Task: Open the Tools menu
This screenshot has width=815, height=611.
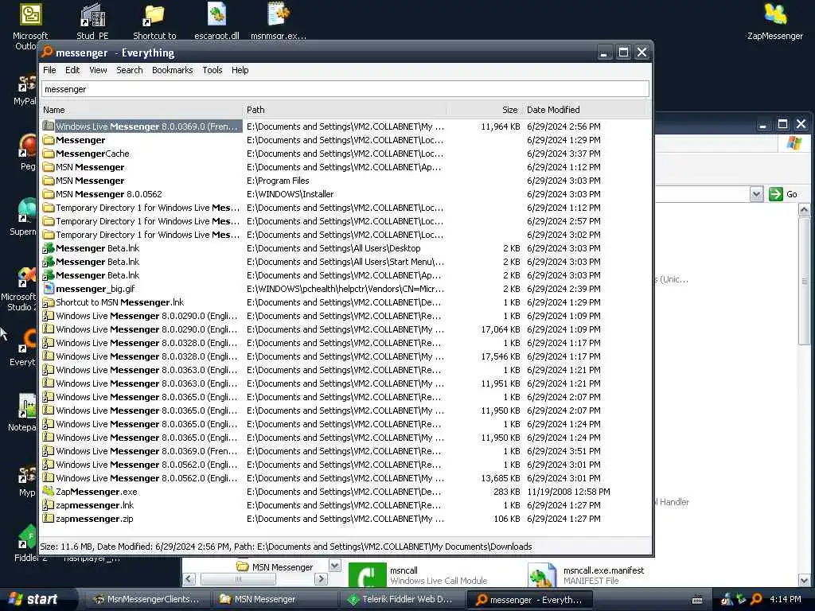Action: click(212, 70)
